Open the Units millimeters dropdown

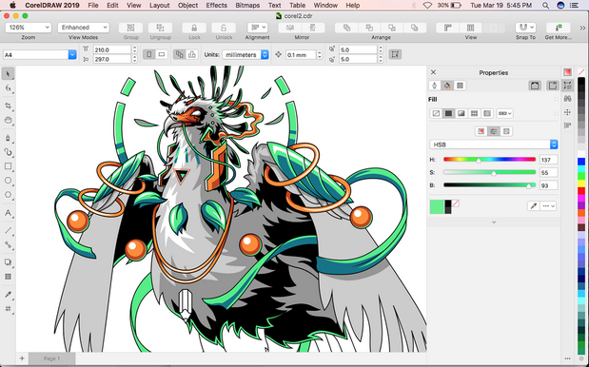tap(245, 55)
